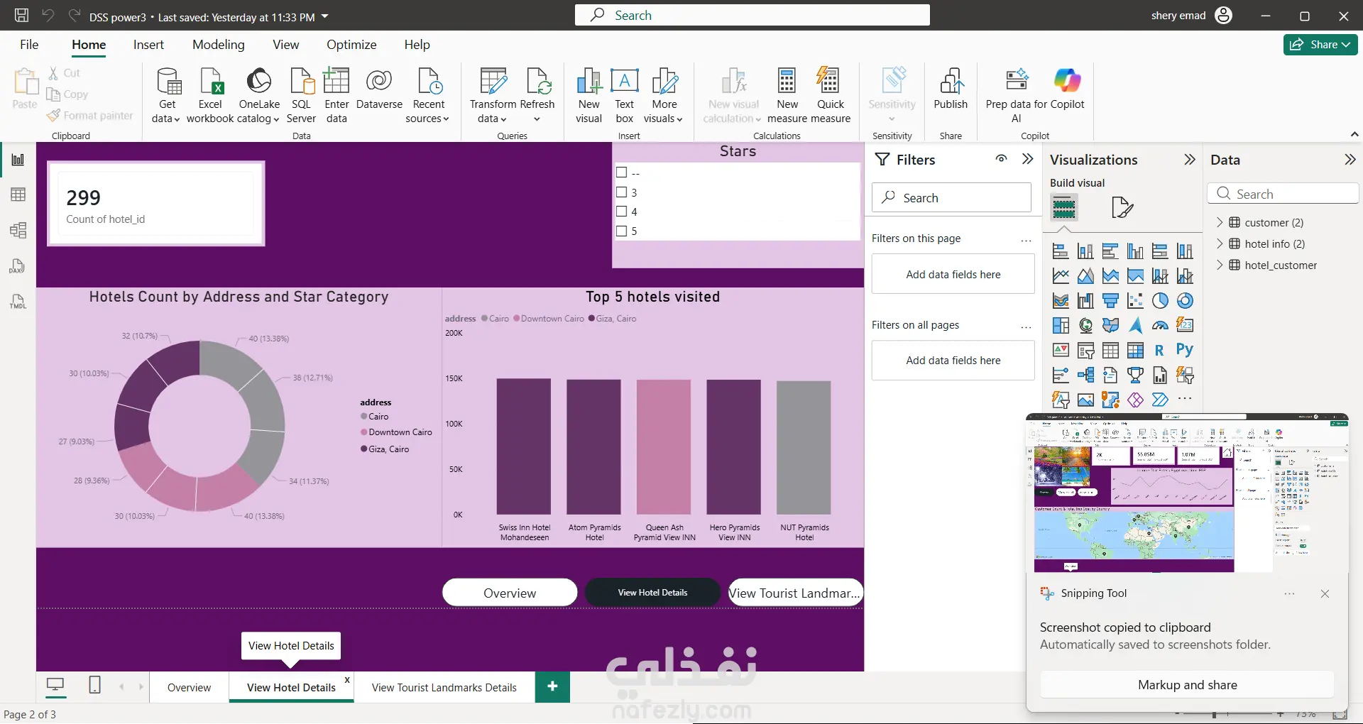
Task: Open the Snipping Tool screenshot thumbnail
Action: tap(1187, 493)
